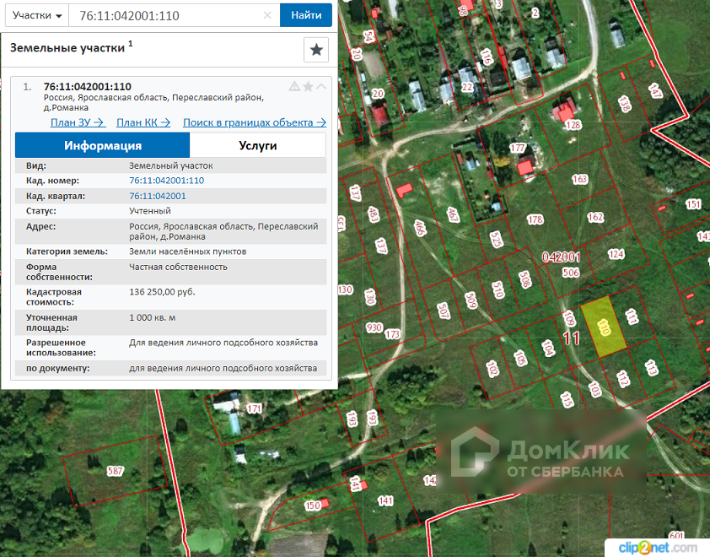Click parcel label 587 on map
Screen dimensions: 710x557
tap(115, 471)
